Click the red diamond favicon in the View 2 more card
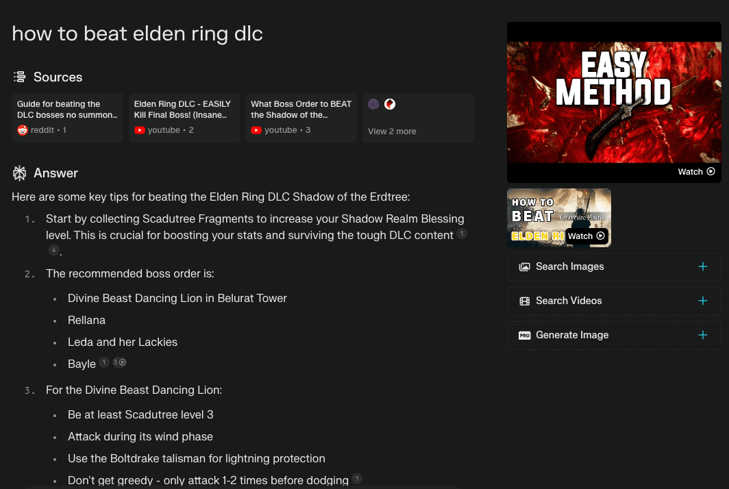Image resolution: width=729 pixels, height=489 pixels. (x=390, y=104)
